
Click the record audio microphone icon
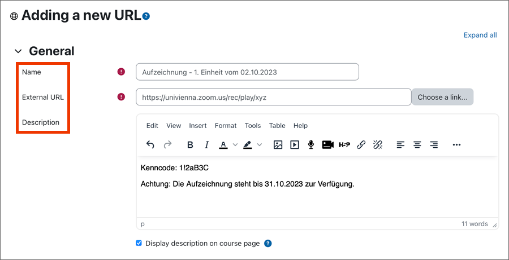[310, 145]
